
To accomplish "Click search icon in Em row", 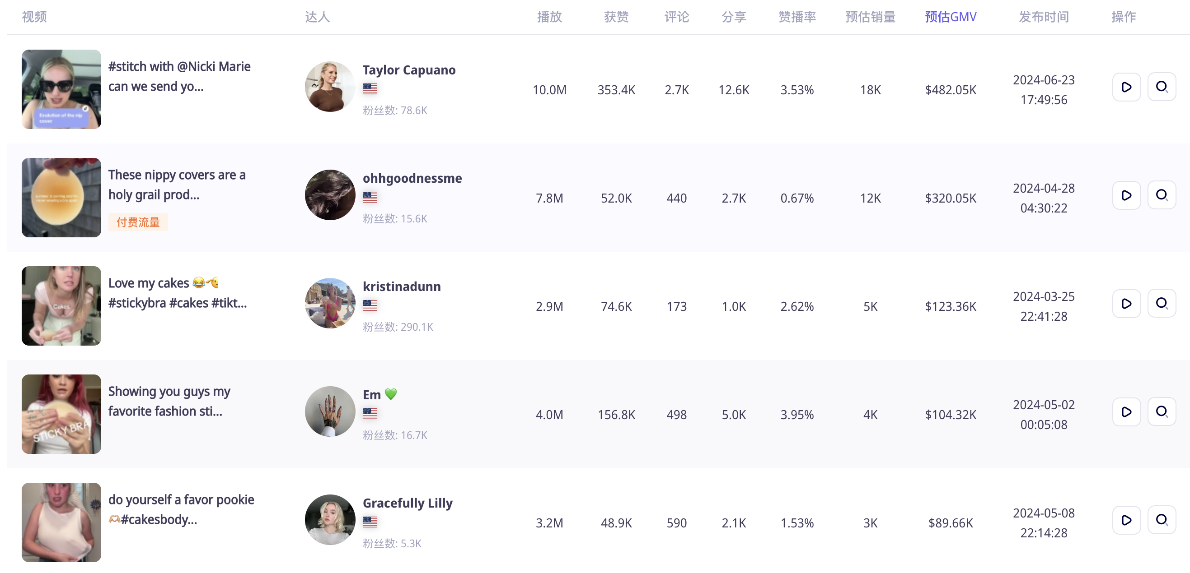I will pos(1161,411).
